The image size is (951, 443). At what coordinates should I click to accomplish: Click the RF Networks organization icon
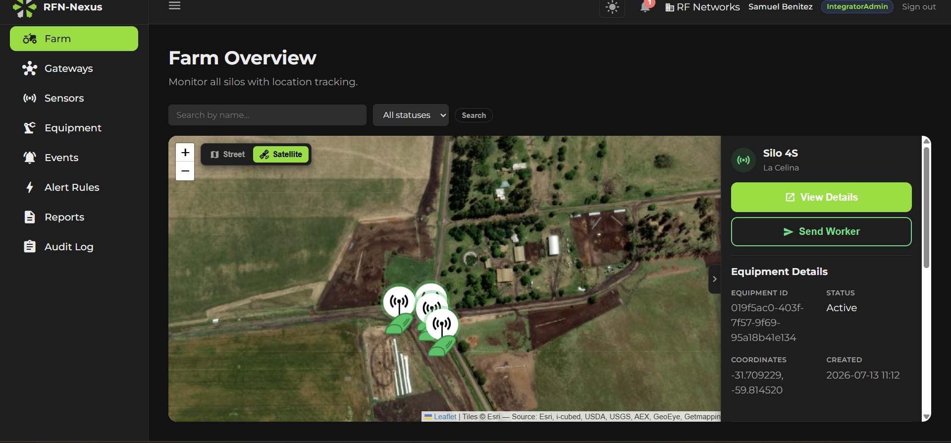(670, 7)
